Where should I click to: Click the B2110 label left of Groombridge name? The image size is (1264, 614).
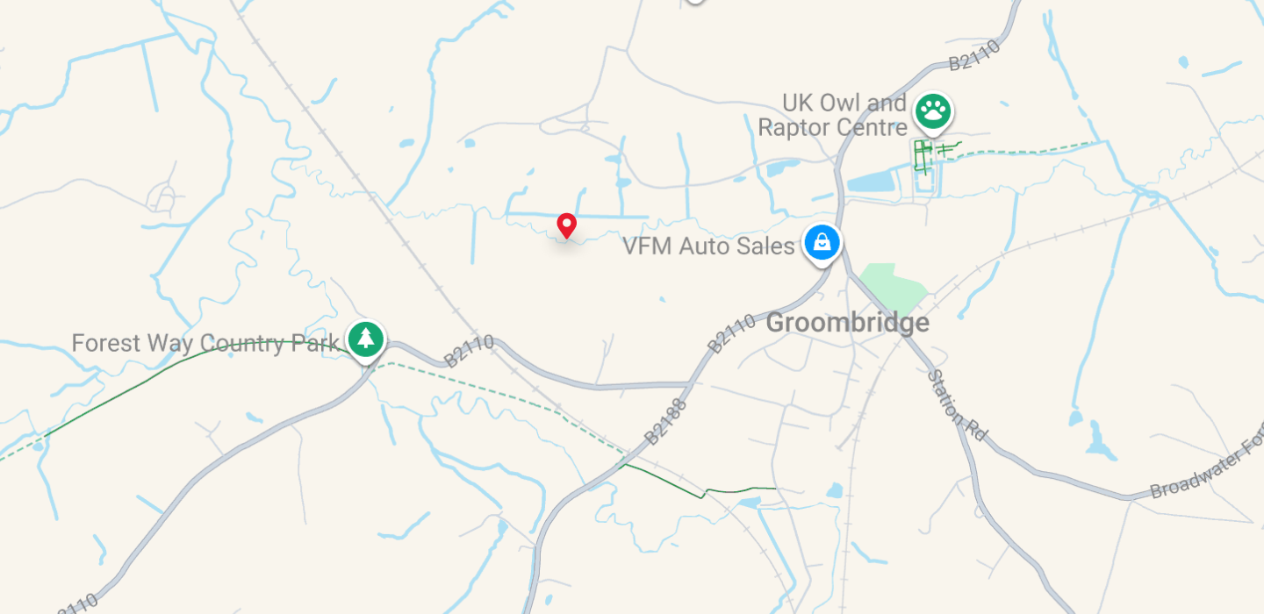pos(732,334)
